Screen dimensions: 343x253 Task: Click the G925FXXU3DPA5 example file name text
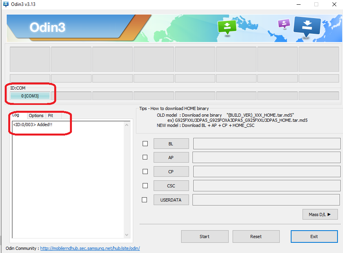(x=241, y=120)
